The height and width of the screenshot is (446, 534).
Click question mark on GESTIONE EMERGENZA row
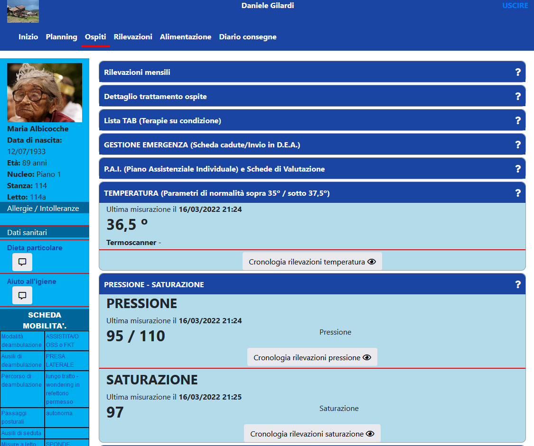coord(518,145)
